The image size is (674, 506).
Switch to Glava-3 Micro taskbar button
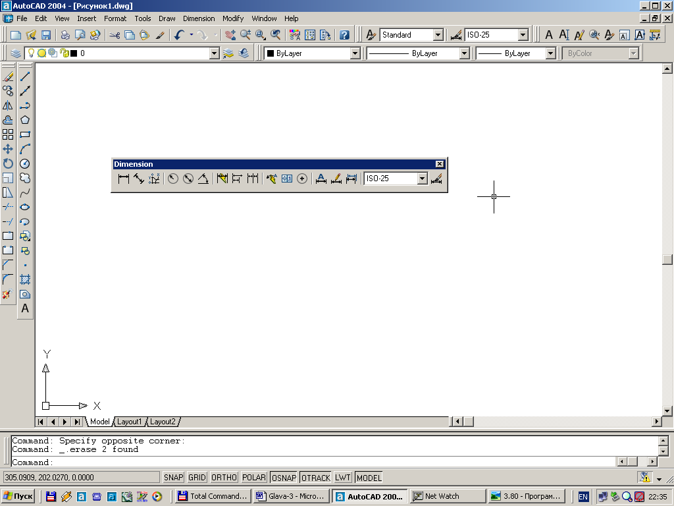click(x=291, y=496)
